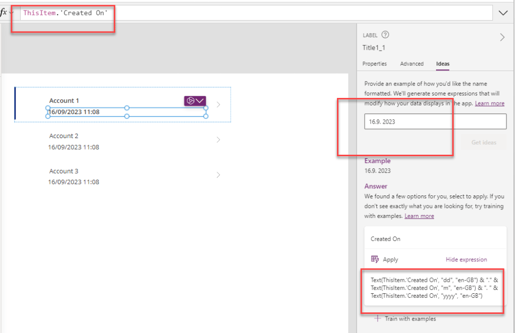Open the Learn more link under formatting description
This screenshot has height=333, width=515.
[489, 103]
